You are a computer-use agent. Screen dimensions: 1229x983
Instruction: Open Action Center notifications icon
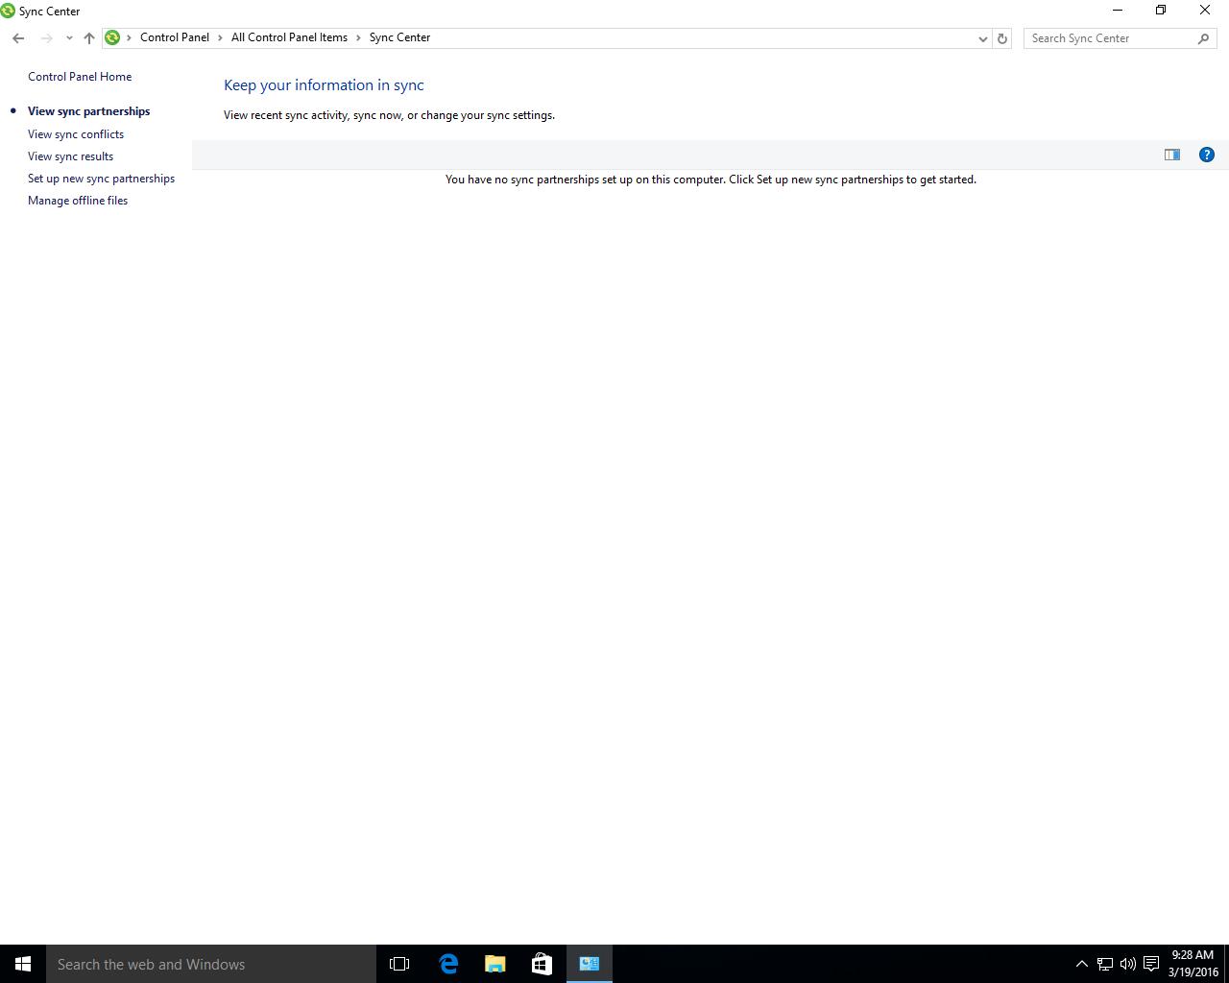click(x=1151, y=964)
